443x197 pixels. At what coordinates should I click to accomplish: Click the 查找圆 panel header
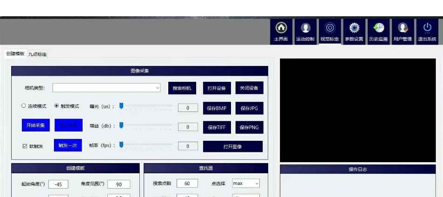[x=205, y=168]
